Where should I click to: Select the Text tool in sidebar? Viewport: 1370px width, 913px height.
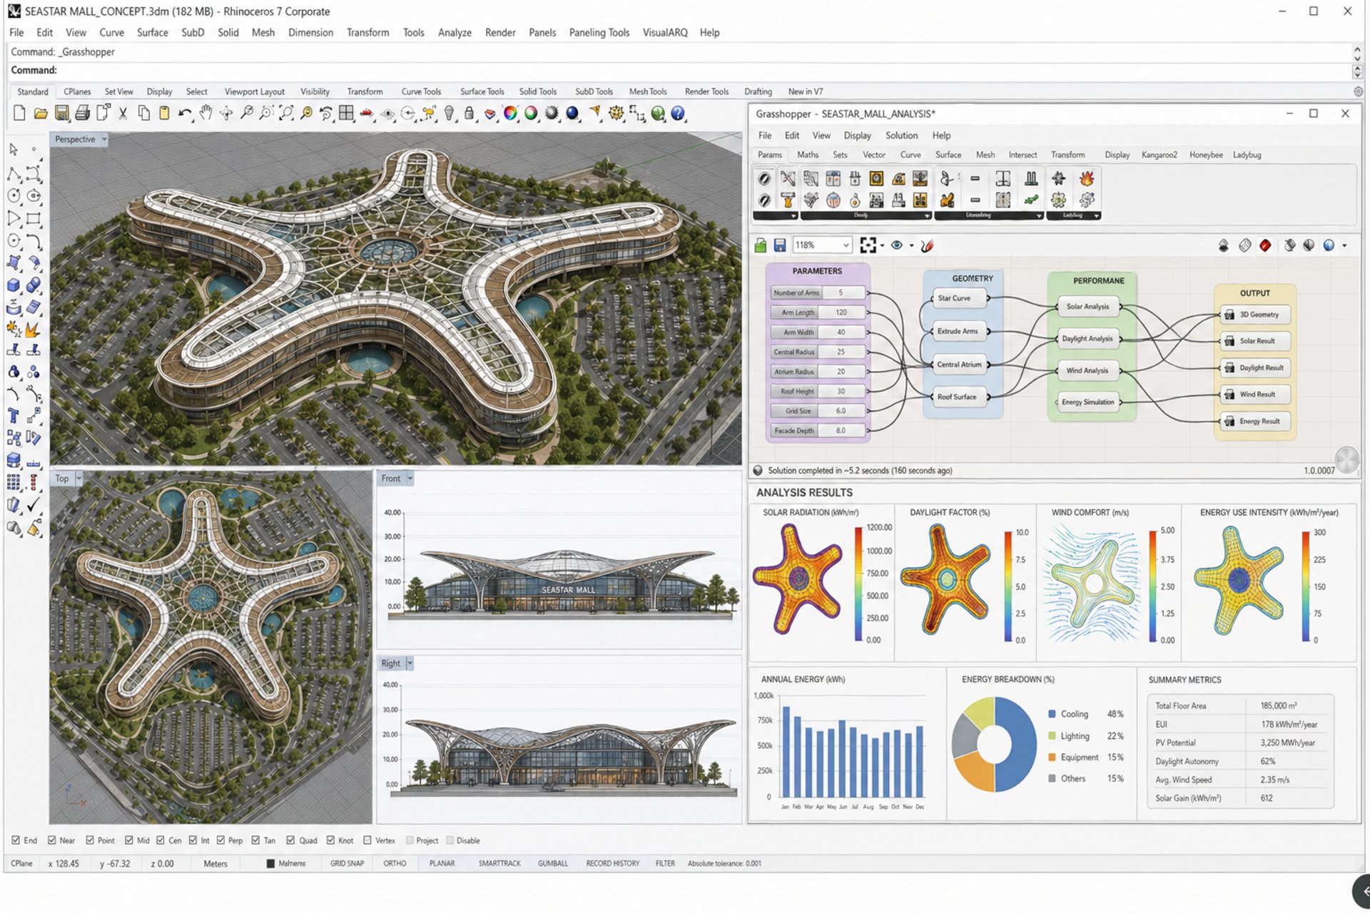13,417
